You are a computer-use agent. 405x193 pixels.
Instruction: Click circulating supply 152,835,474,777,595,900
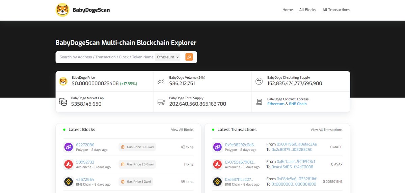point(295,83)
